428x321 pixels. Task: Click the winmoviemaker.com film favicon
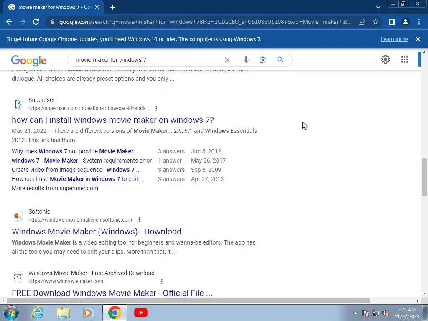pos(18,278)
